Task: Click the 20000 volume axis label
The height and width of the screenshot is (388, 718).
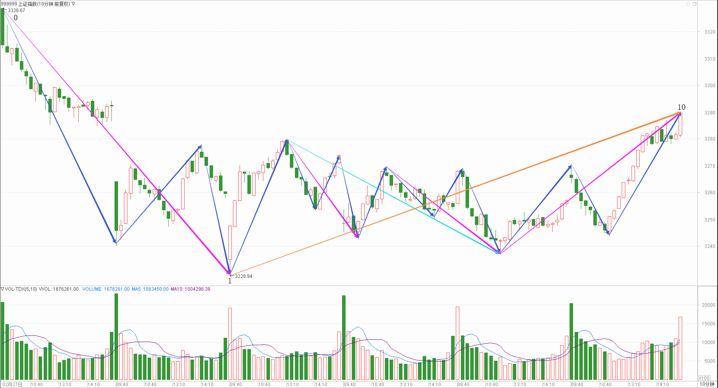Action: click(708, 305)
